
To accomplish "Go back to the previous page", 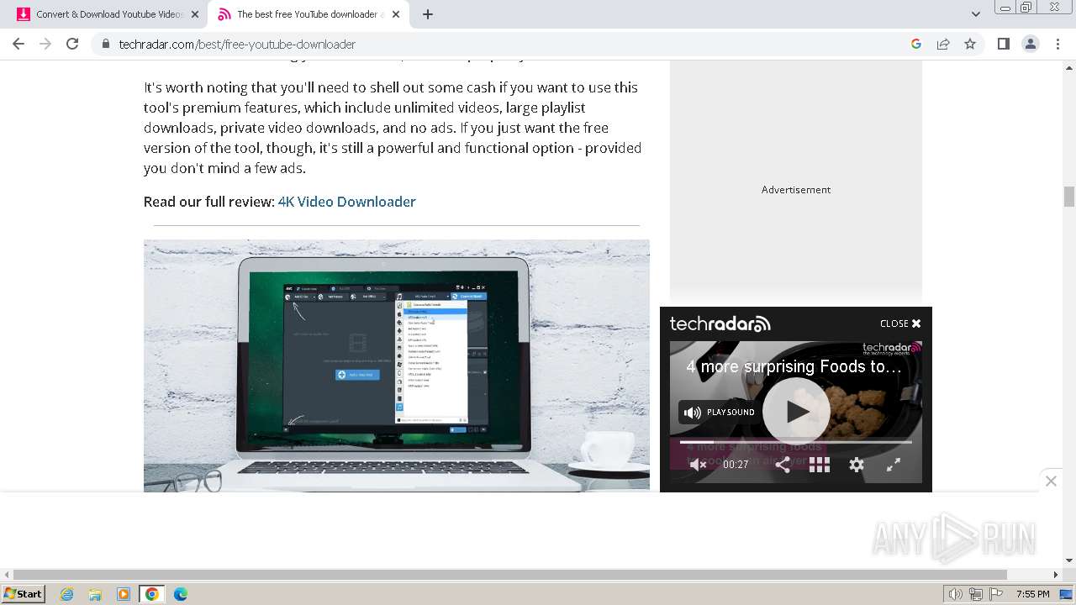I will [18, 44].
